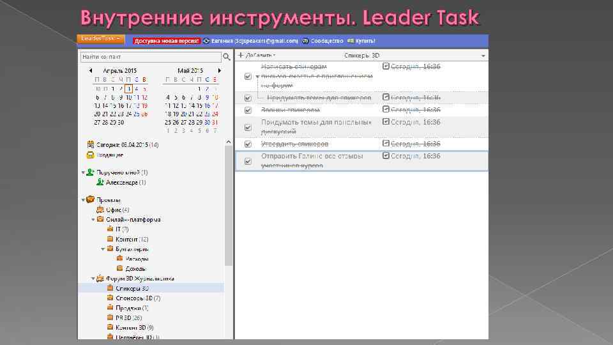Click the Доступна новая версия notice

[167, 41]
